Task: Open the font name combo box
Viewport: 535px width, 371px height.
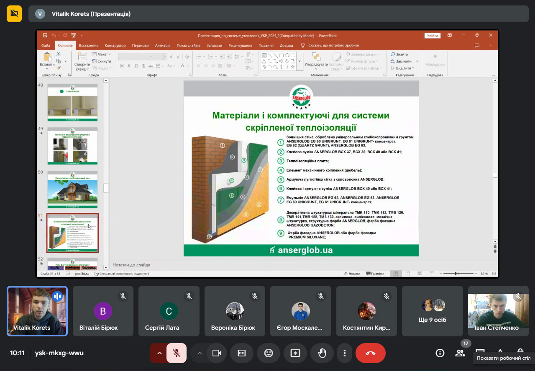Action: [135, 56]
